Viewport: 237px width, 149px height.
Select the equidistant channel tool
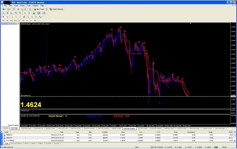[x=24, y=17]
